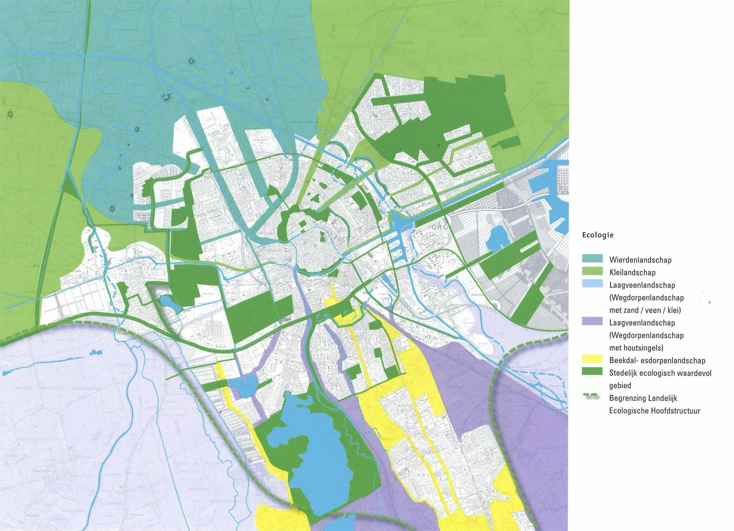
Task: Select the light green Kleilandschap legend swatch
Action: coord(588,272)
